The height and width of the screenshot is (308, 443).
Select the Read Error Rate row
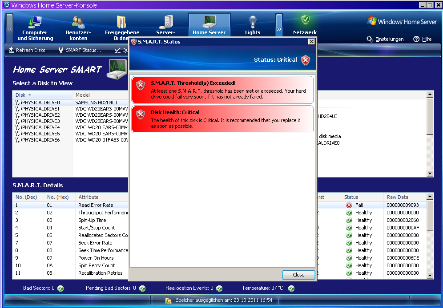[x=96, y=205]
